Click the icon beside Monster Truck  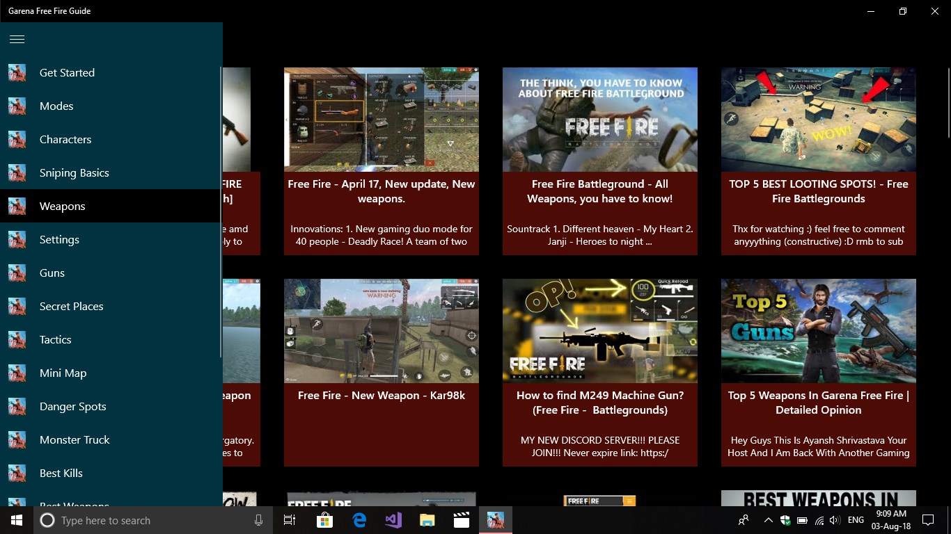click(17, 439)
